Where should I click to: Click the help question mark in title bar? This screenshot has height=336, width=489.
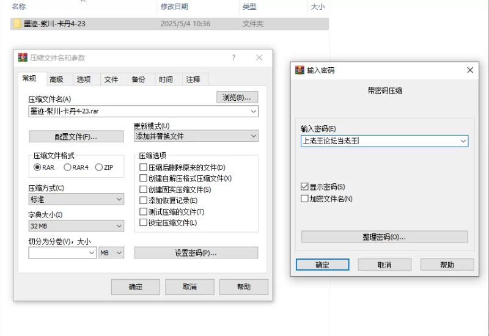233,57
